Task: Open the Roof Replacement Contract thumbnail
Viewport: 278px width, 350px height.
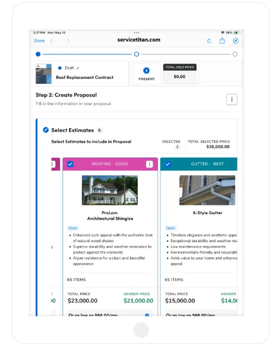Action: 43,74
